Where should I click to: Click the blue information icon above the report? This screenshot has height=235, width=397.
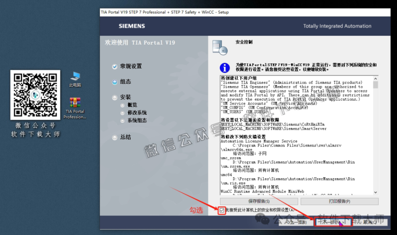tap(225, 67)
